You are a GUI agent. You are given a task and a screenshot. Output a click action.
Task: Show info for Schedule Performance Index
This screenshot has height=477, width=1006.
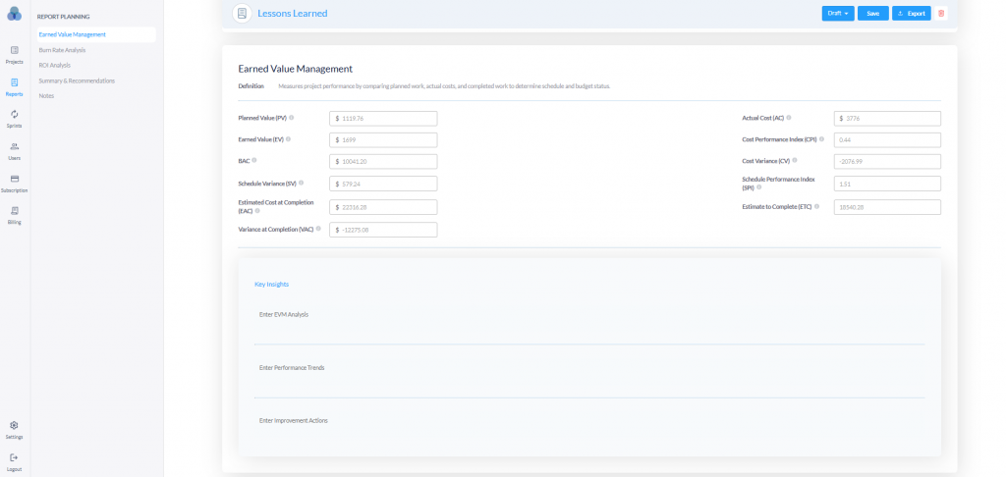[x=759, y=187]
